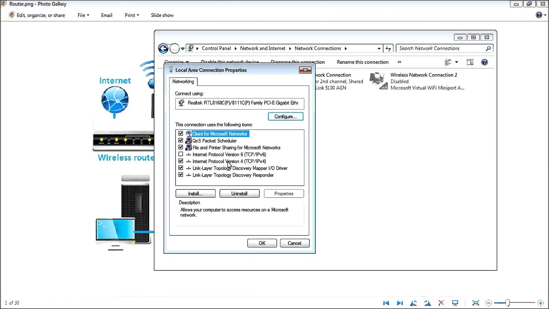Enable Internet Protocol Version 6 checkbox

click(x=181, y=154)
